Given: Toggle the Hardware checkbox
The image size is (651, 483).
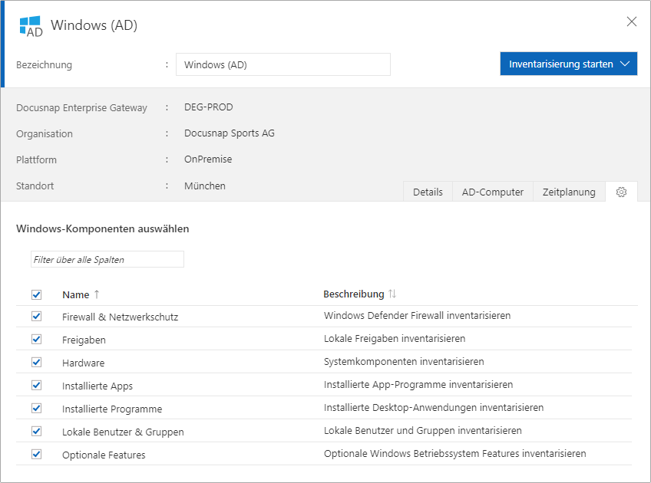Looking at the screenshot, I should click(37, 363).
